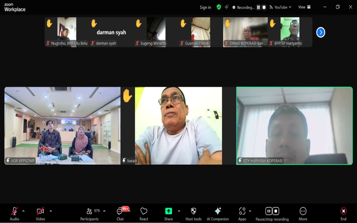Viewport: 357px width, 223px height.
Task: Open Host tools shield menu
Action: pyautogui.click(x=193, y=214)
